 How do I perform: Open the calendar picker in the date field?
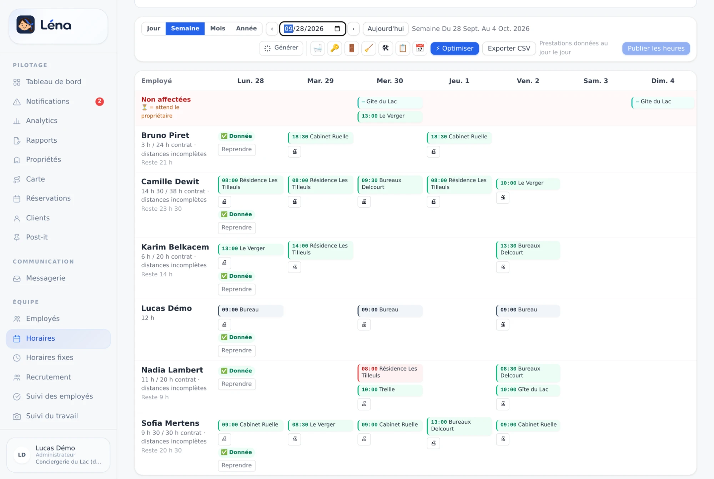(x=337, y=29)
